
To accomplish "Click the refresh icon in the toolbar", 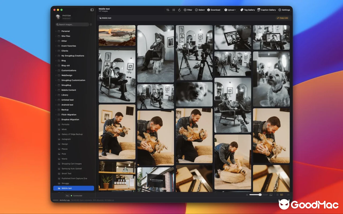I will [x=179, y=10].
